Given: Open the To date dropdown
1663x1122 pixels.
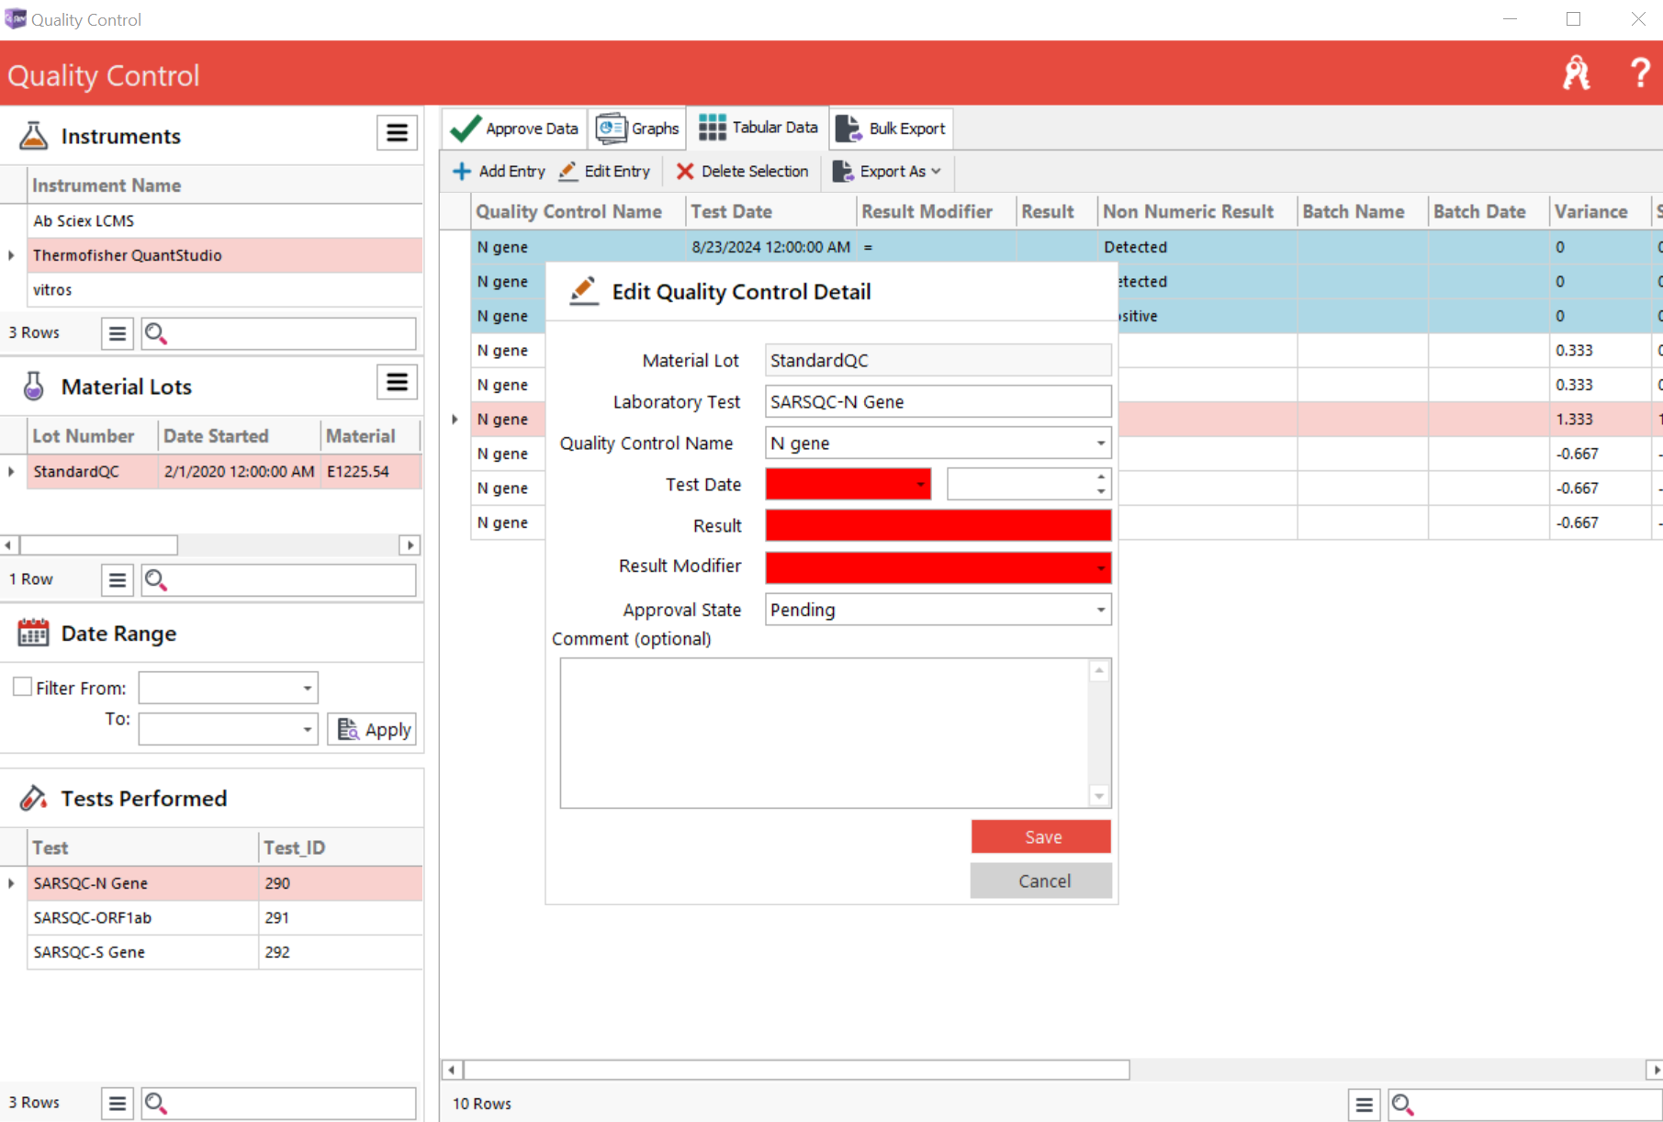Looking at the screenshot, I should tap(307, 730).
